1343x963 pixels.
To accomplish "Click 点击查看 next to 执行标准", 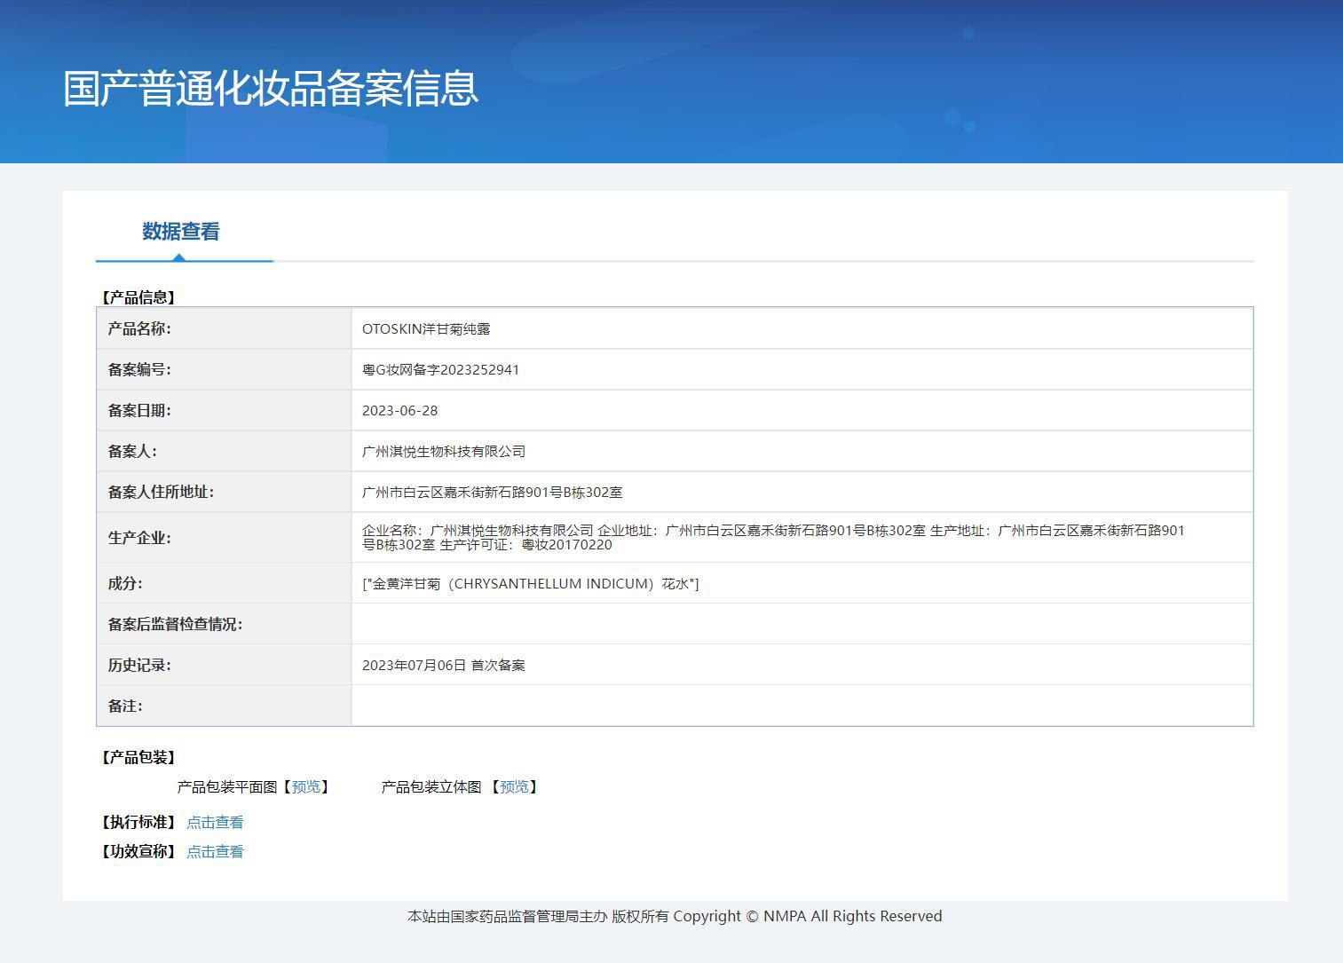I will click(x=215, y=823).
